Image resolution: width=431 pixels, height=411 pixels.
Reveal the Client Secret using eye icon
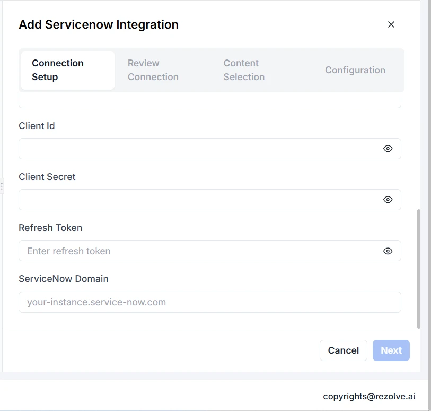[x=388, y=200]
